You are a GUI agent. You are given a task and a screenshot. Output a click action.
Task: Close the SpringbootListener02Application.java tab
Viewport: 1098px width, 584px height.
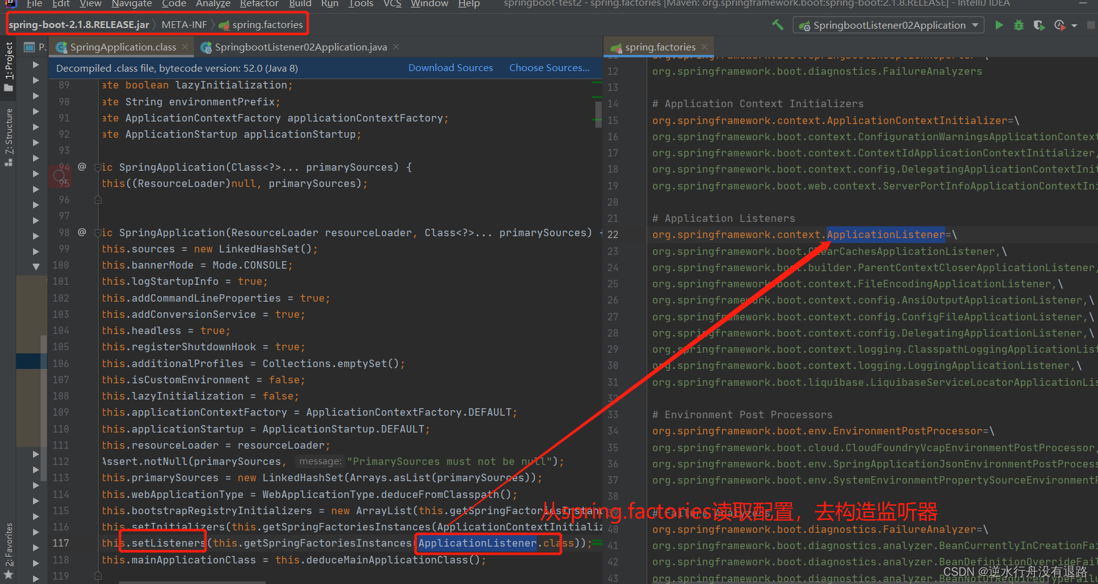point(396,47)
